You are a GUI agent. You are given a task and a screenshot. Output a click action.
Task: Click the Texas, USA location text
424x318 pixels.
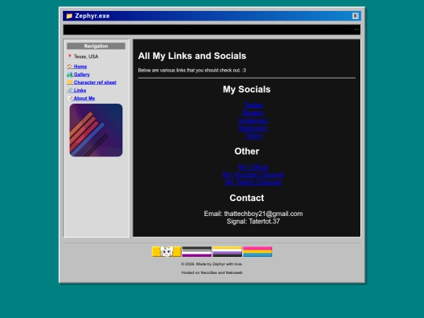click(x=86, y=57)
